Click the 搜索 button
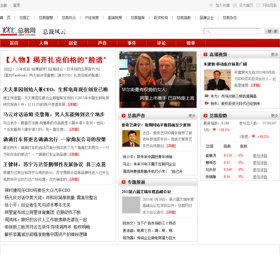The width and height of the screenshot is (280, 254). pyautogui.click(x=272, y=31)
